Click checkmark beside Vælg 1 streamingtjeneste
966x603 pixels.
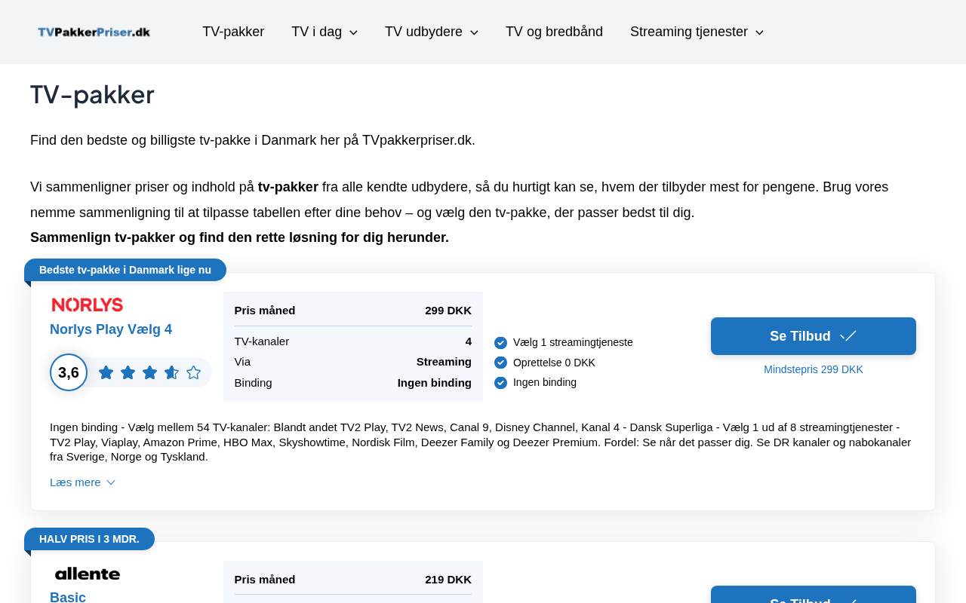[500, 343]
